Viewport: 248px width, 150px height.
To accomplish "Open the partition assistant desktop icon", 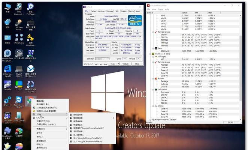I will 19,132.
